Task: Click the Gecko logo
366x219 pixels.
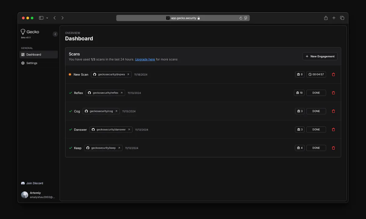Action: click(30, 32)
